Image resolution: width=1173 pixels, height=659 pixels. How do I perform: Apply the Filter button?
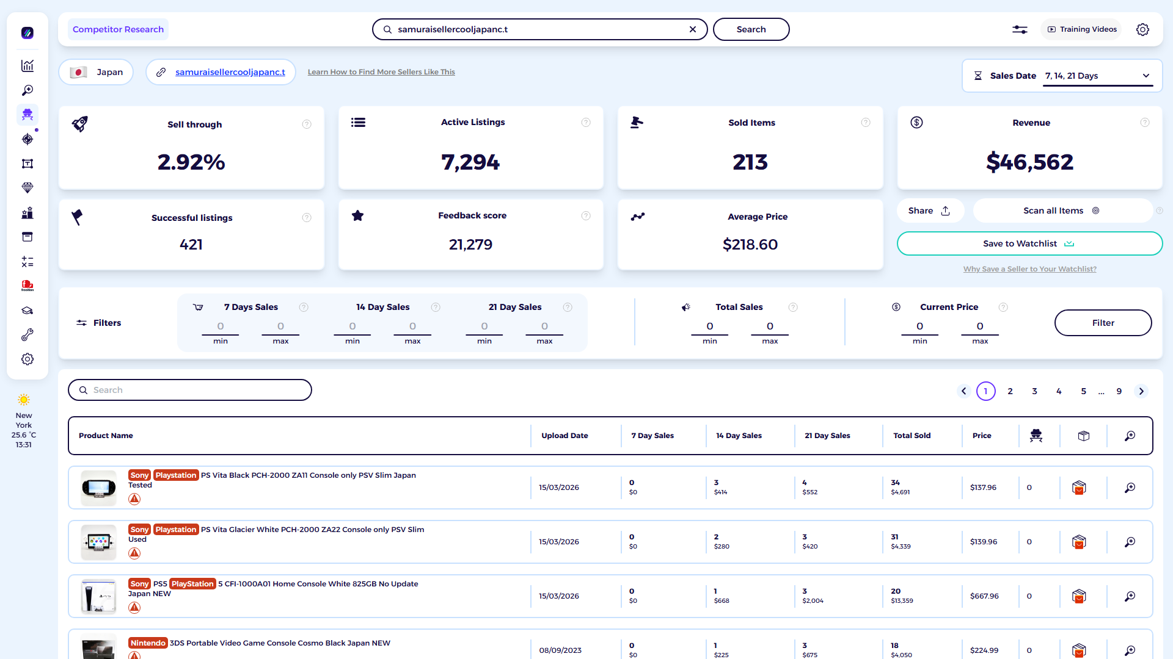(x=1103, y=323)
